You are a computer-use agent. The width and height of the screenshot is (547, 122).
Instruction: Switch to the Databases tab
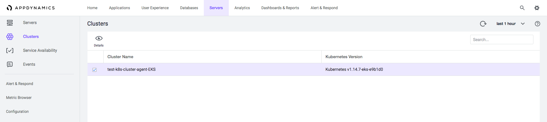[x=189, y=8]
